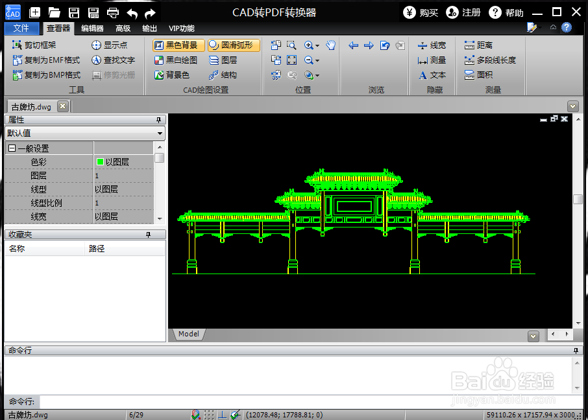Click the 命令行 command input field

click(310, 402)
